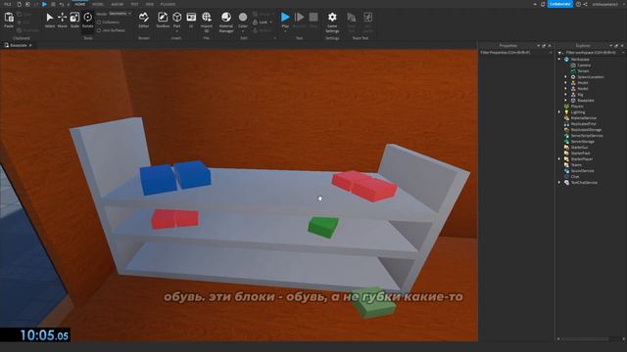
Task: Open the Color dropdown arrow
Action: (243, 30)
